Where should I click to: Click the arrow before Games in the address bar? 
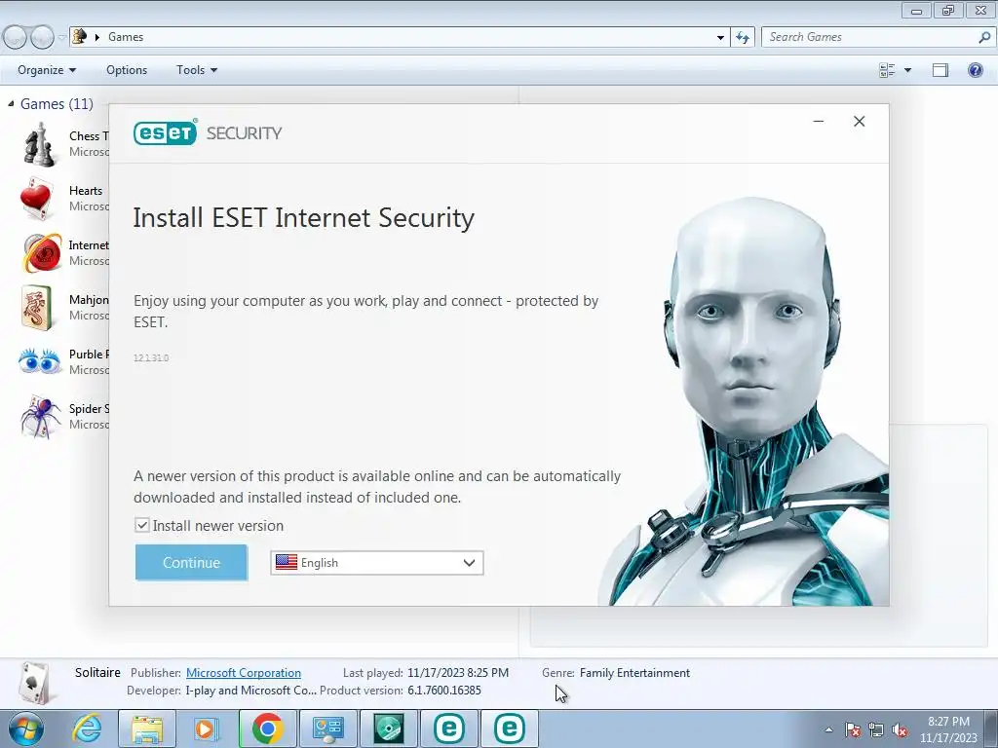click(x=97, y=37)
